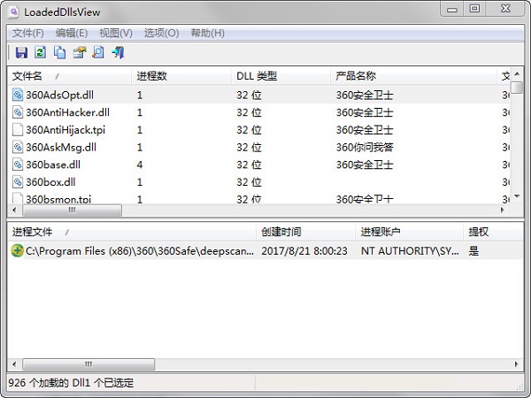
Task: Click the 2017/8/21 8:00:23 creation time
Action: point(304,251)
